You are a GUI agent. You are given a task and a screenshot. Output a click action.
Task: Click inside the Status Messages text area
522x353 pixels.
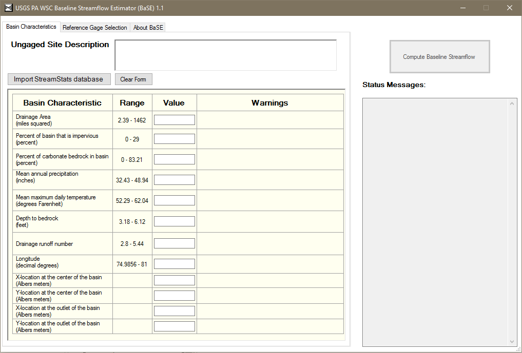(435, 222)
